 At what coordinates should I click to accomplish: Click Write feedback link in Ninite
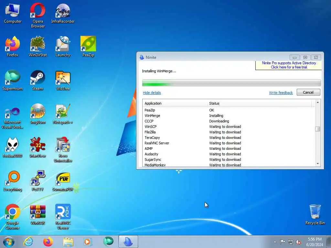tap(281, 93)
